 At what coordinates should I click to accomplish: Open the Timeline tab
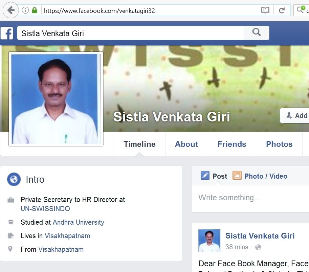pos(139,144)
